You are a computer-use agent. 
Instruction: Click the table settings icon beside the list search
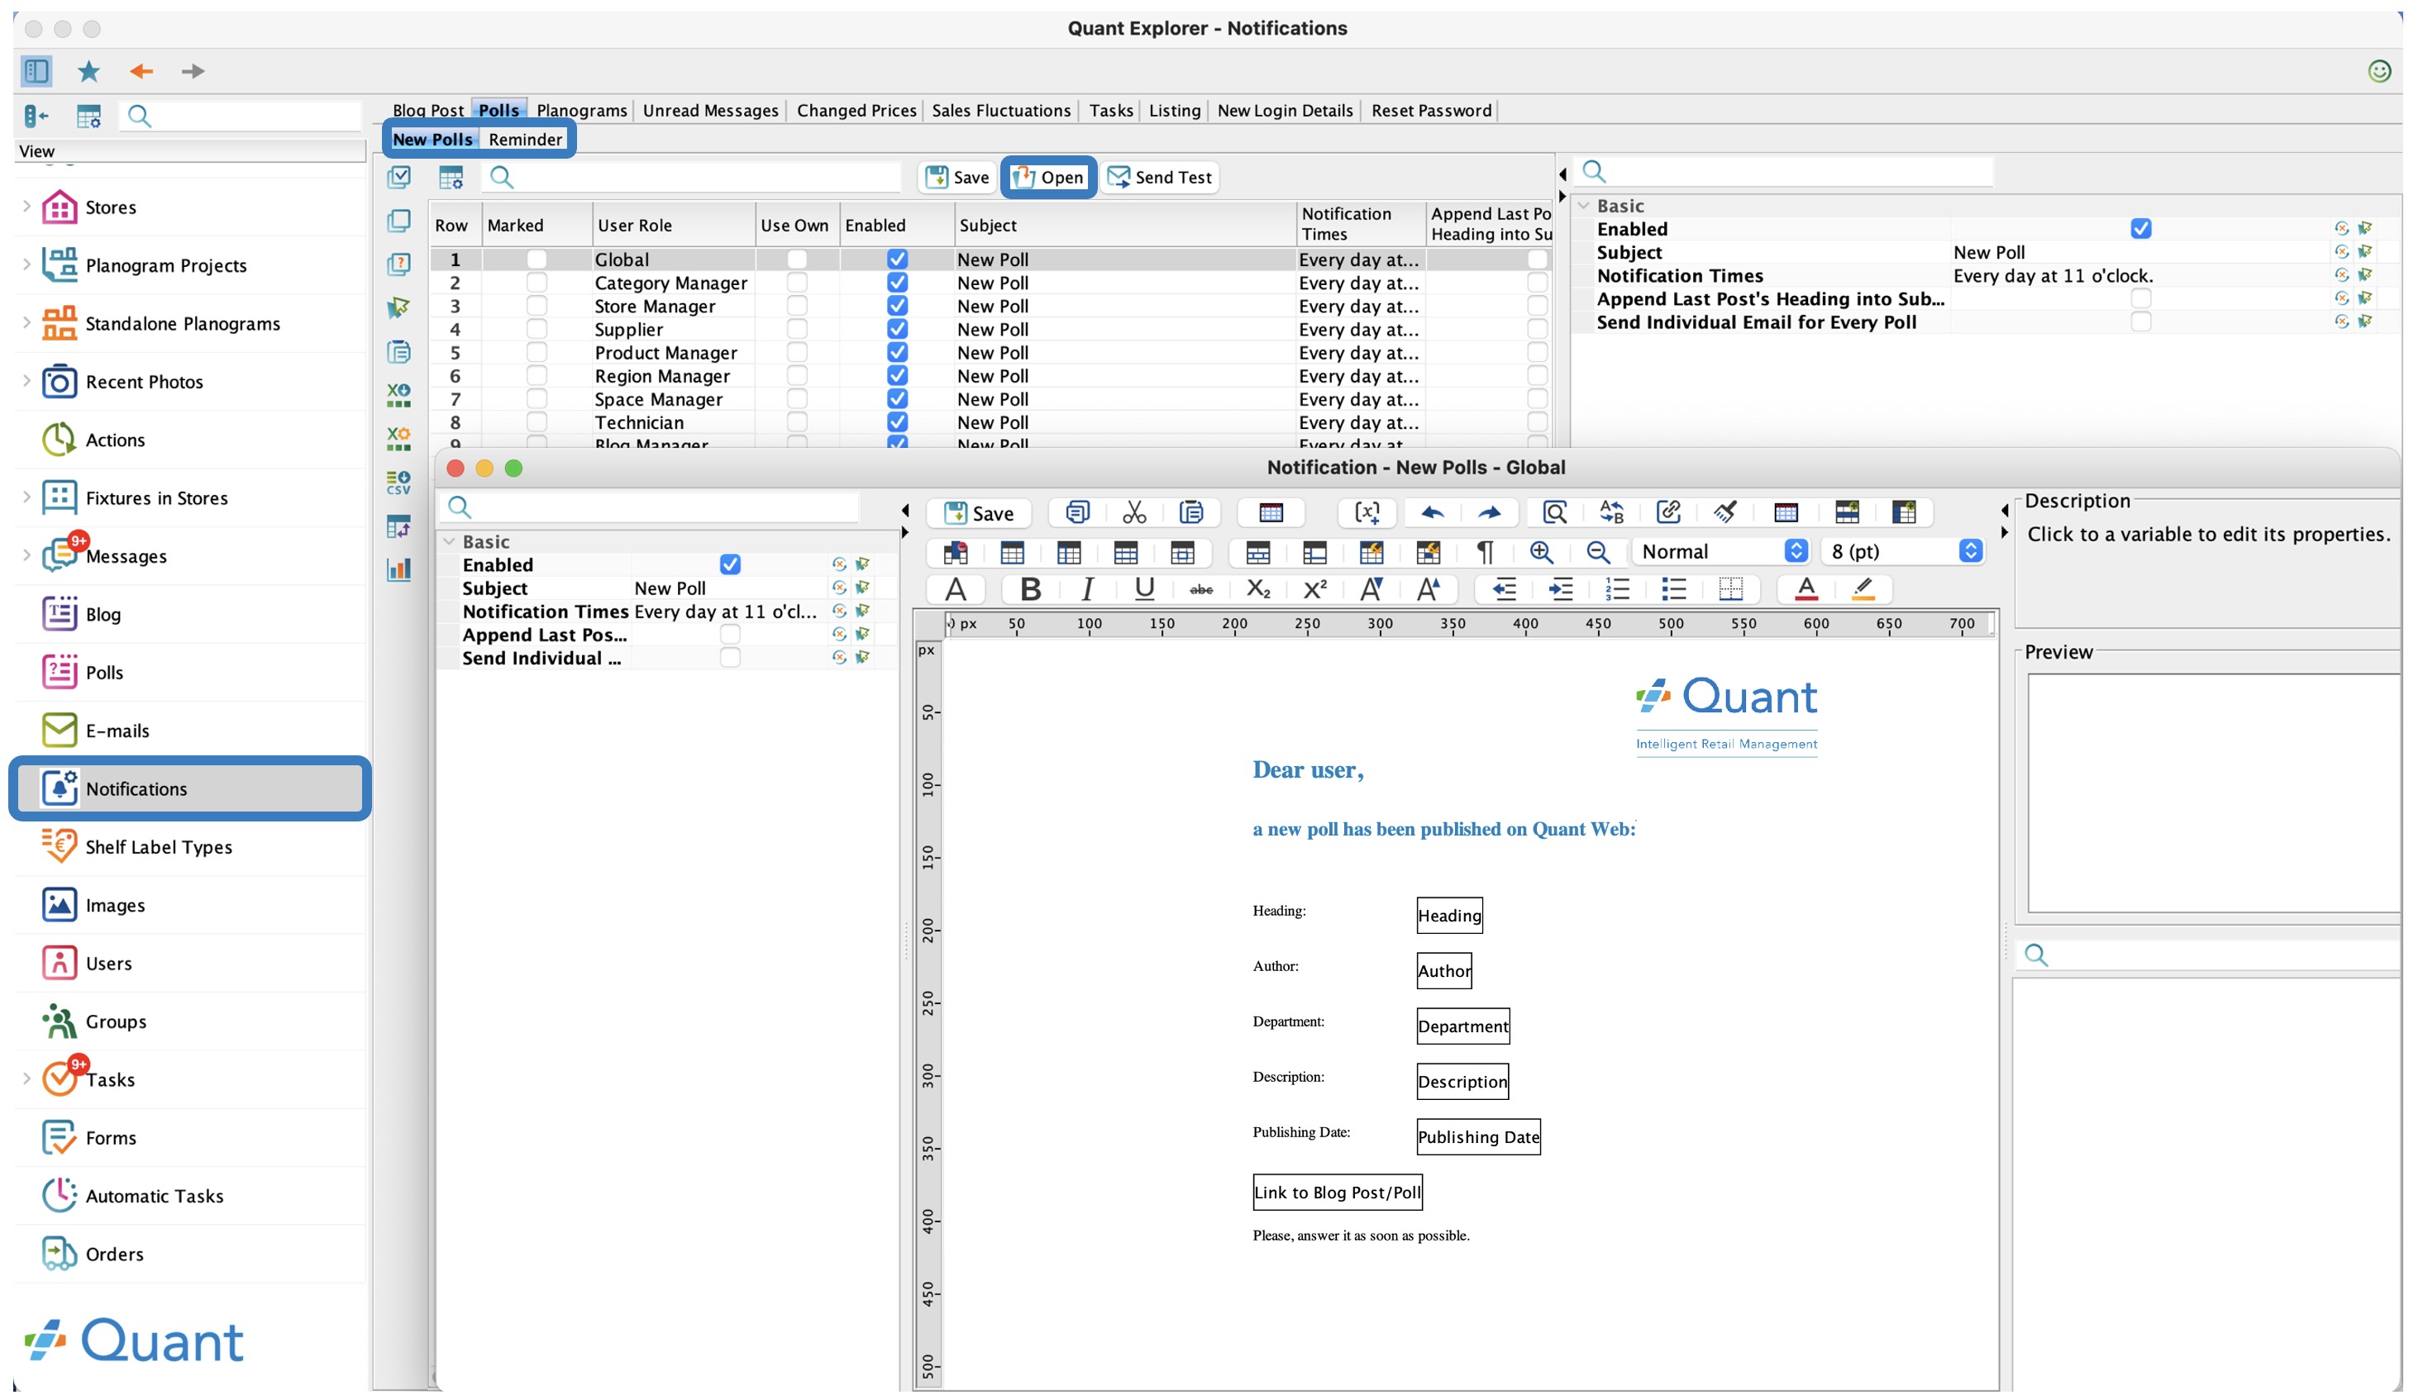451,177
